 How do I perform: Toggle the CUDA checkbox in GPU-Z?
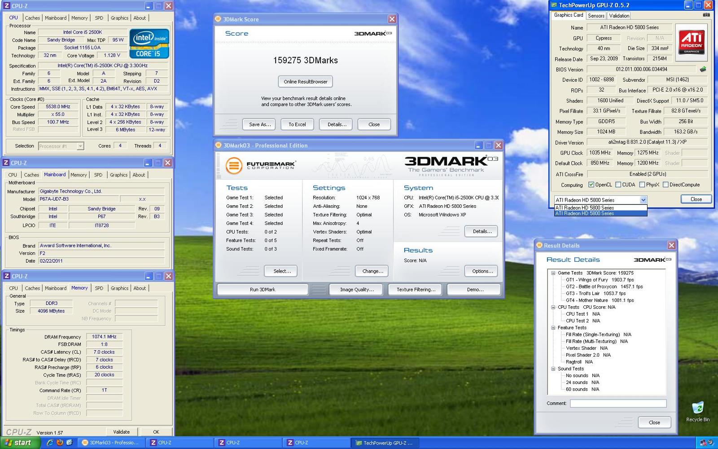point(618,185)
